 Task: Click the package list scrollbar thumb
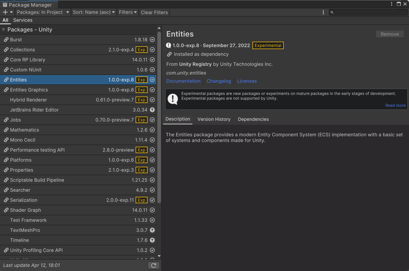(x=159, y=117)
